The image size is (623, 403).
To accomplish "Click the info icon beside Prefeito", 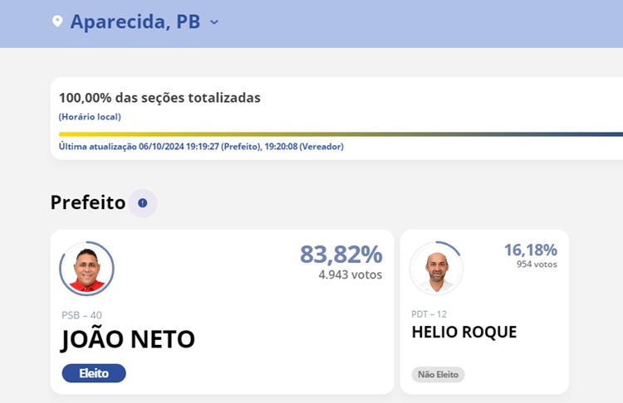I will [143, 203].
